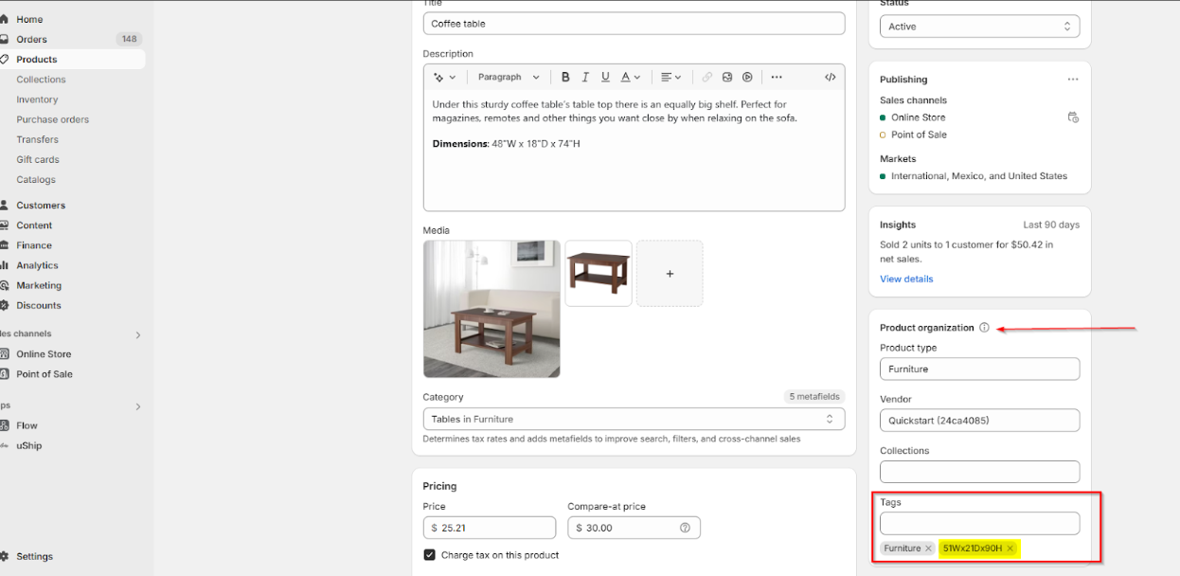Embed a video in the description
Screen dimensions: 1180x576
click(747, 77)
